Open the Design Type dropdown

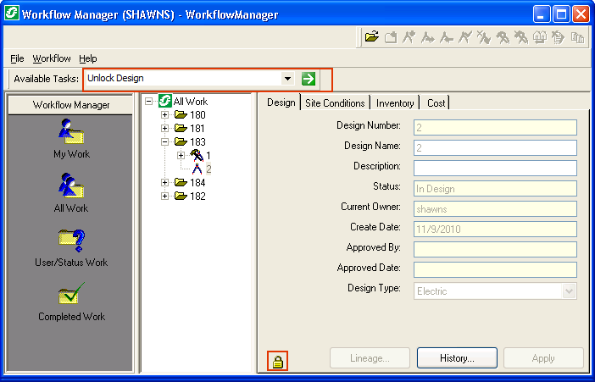569,291
